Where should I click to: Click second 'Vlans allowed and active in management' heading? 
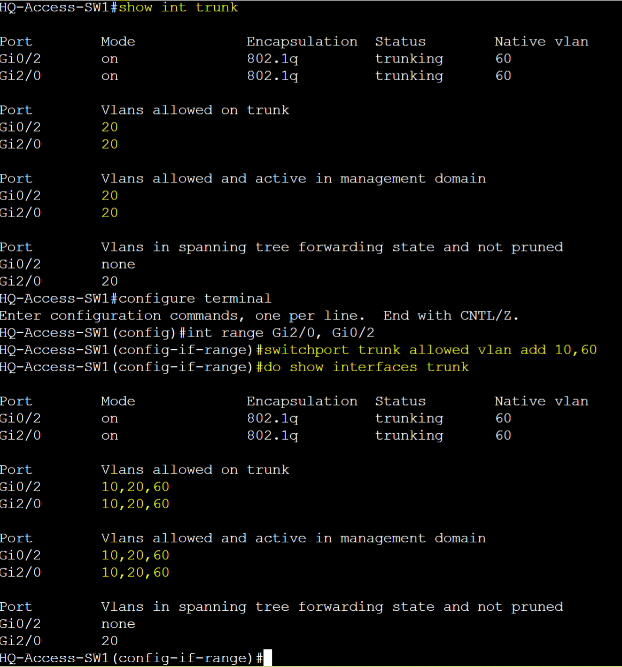coord(293,538)
